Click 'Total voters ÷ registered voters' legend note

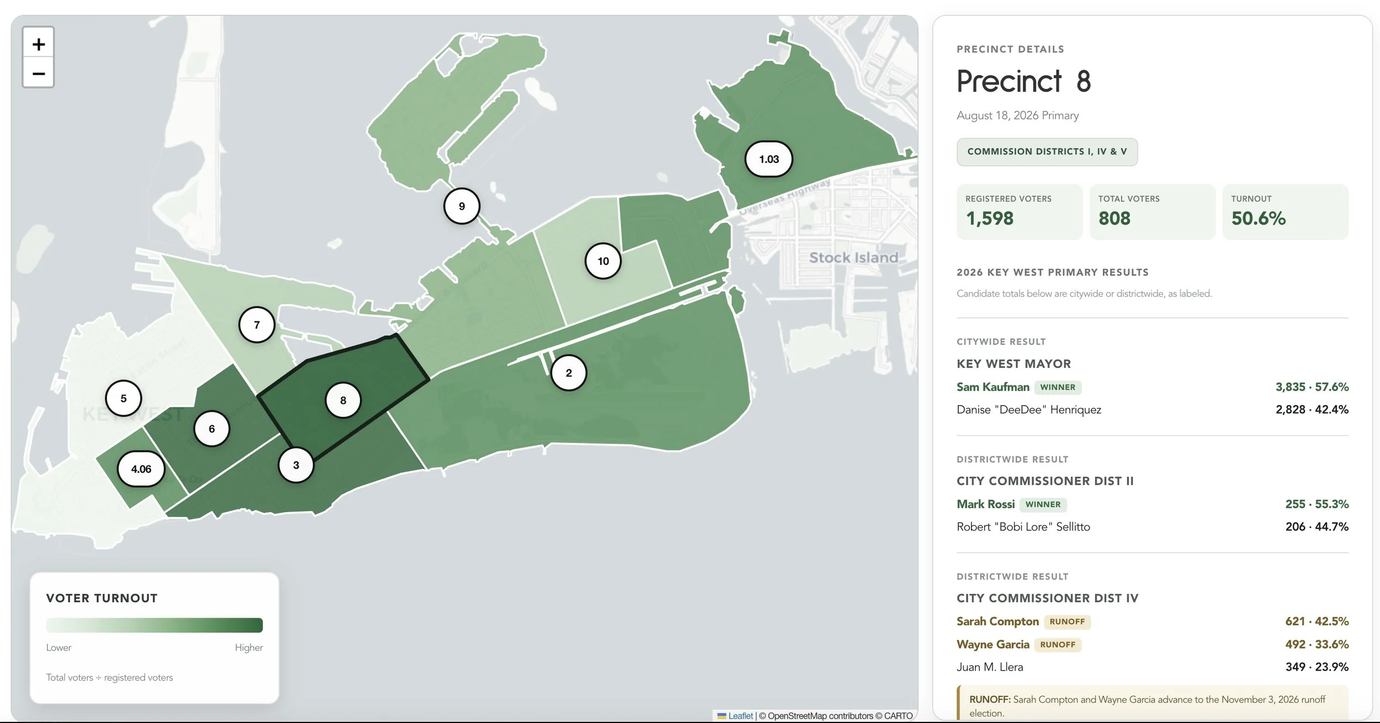click(x=110, y=677)
